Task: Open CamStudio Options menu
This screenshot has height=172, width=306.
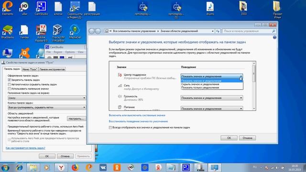Action: tap(70, 52)
